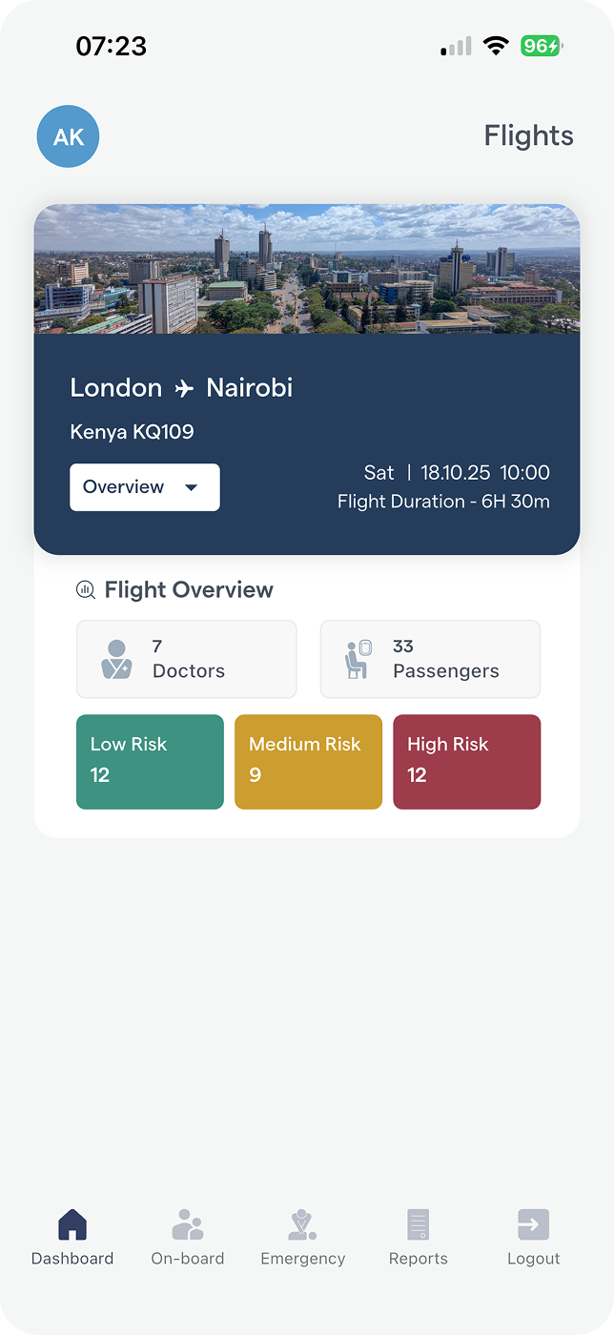
Task: Tap the seated passenger icon
Action: 357,660
